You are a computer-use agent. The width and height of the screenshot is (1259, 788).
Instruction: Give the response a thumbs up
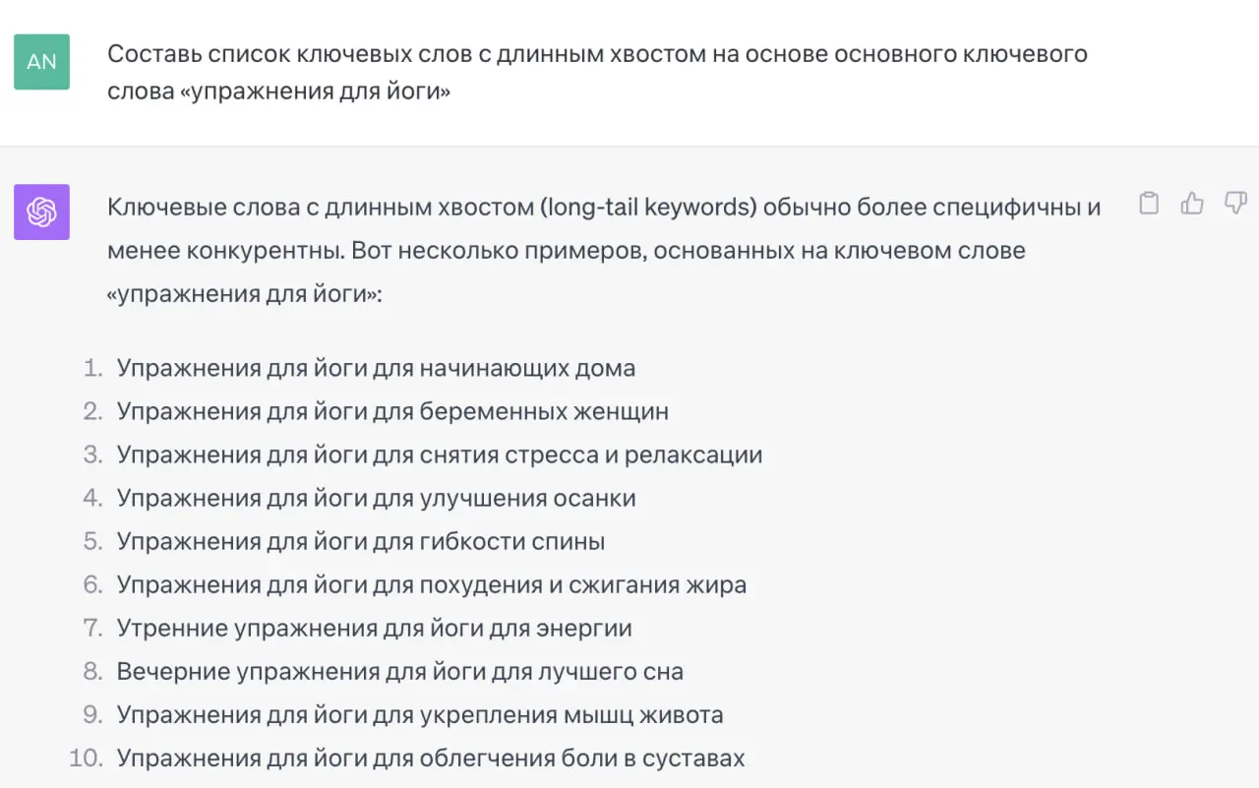[1192, 204]
